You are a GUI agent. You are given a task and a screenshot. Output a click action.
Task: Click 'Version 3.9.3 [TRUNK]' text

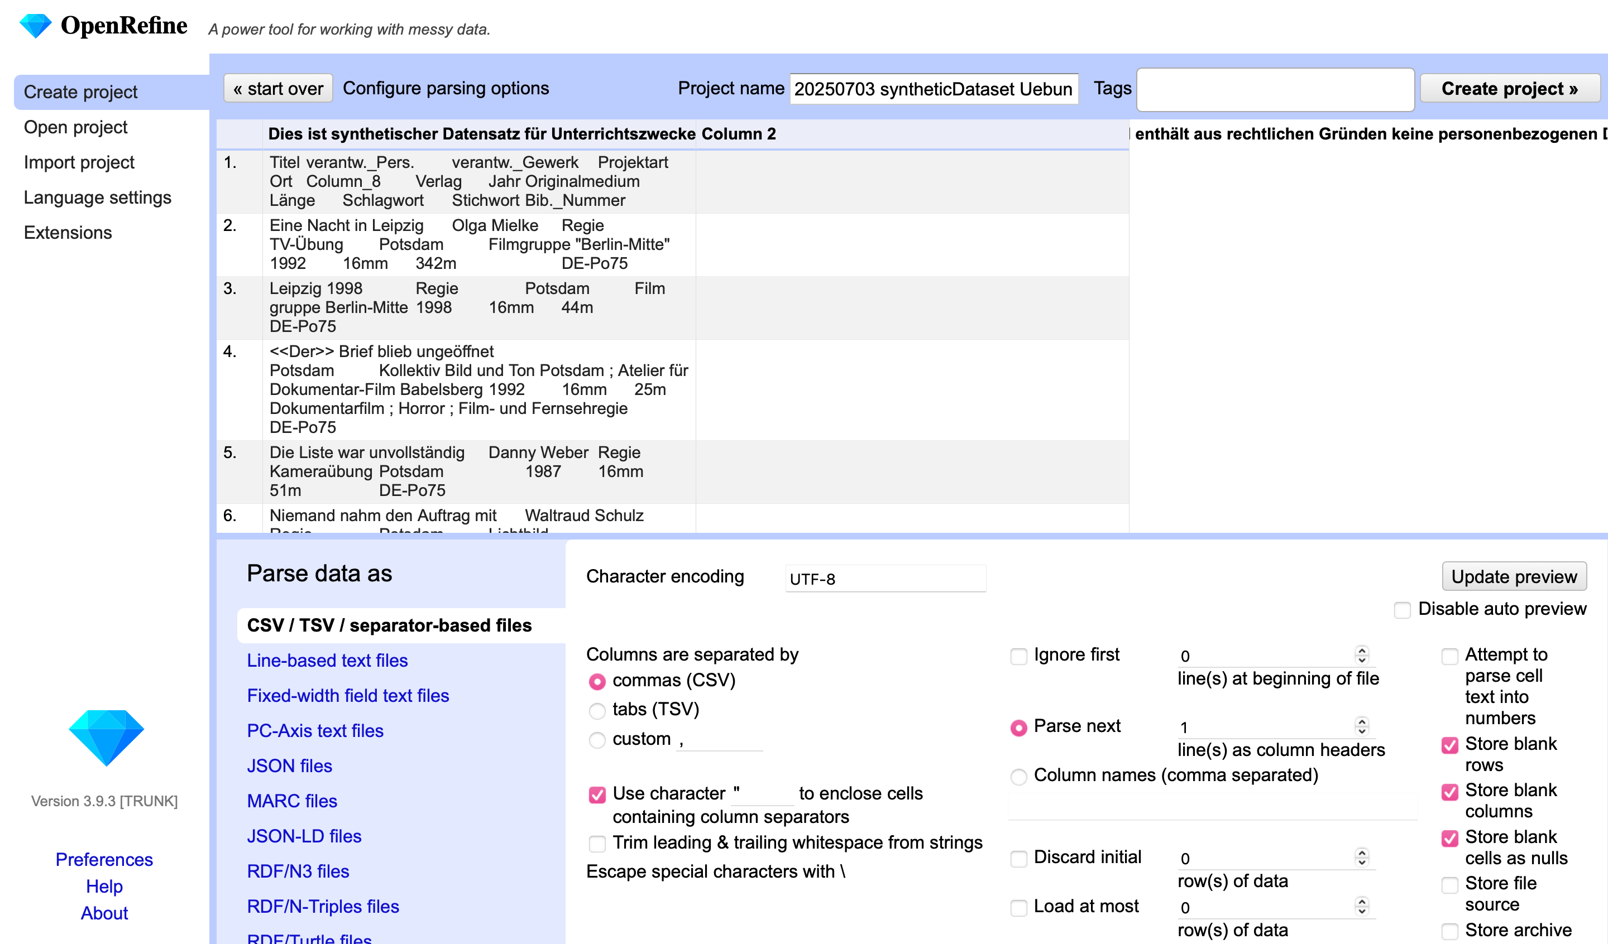[x=104, y=801]
